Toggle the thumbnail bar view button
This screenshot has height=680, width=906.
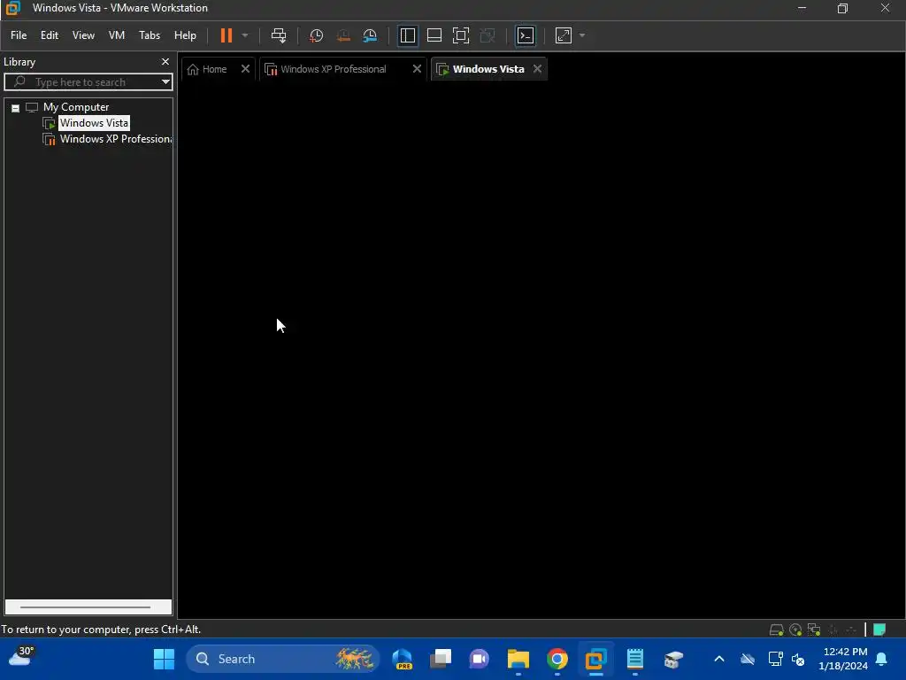click(434, 35)
